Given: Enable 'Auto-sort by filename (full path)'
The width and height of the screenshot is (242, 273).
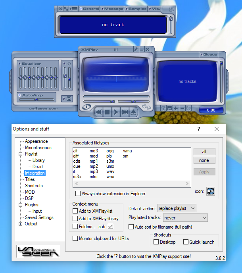Looking at the screenshot, I should pyautogui.click(x=131, y=227).
